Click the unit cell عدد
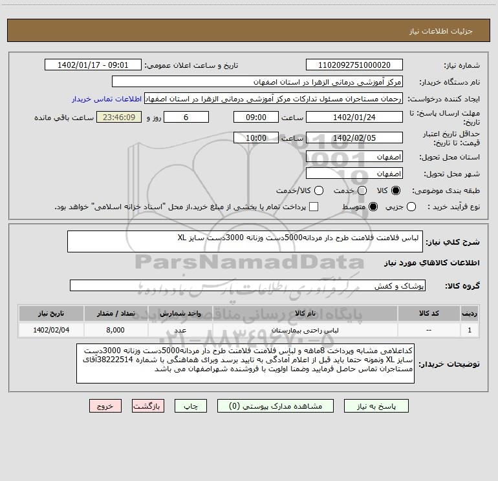This screenshot has width=498, height=481. tap(180, 330)
